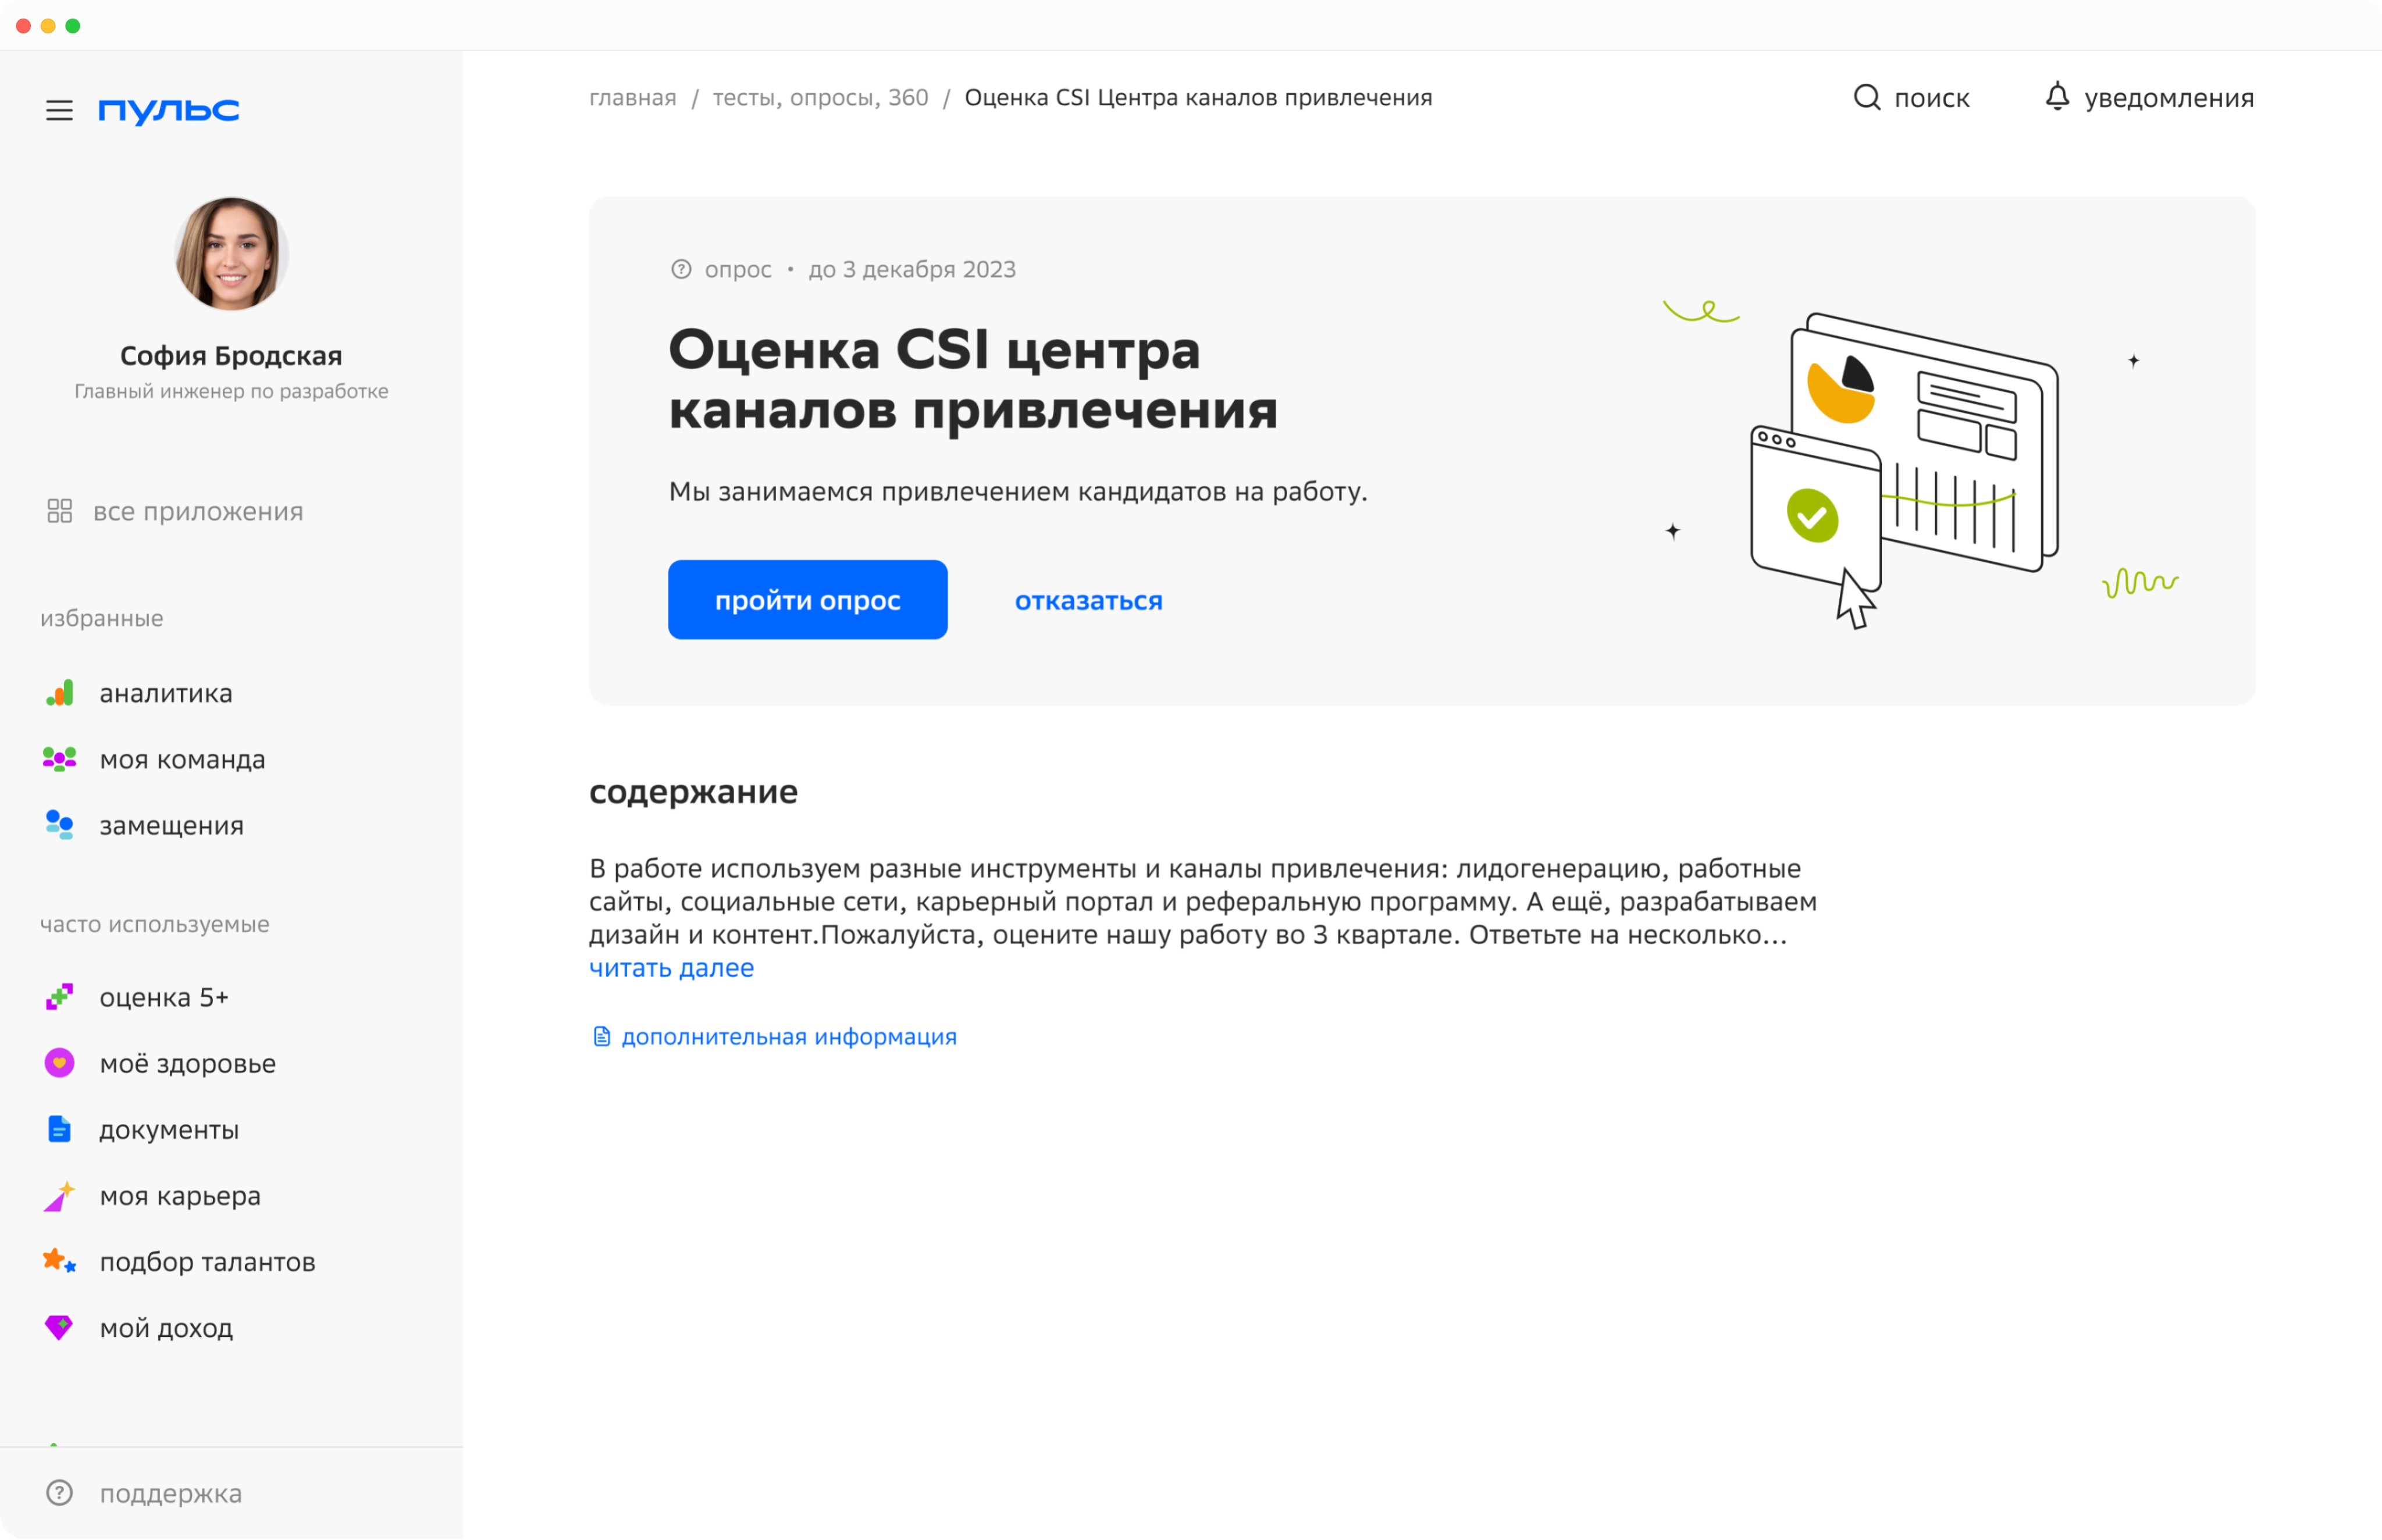Open the hamburger menu icon
2382x1540 pixels.
coord(59,110)
